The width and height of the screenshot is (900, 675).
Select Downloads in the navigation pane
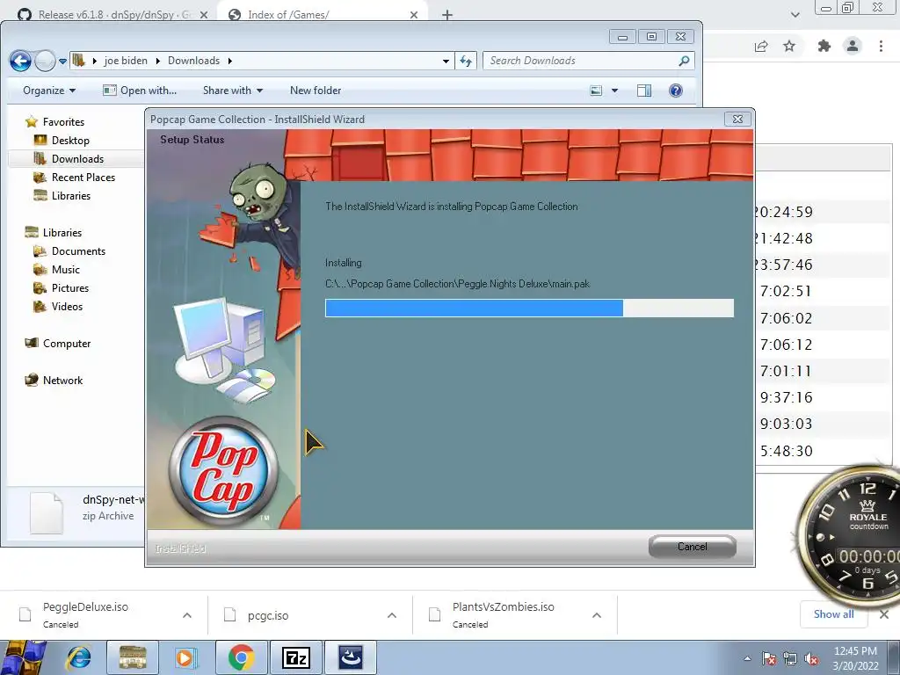[x=77, y=158]
